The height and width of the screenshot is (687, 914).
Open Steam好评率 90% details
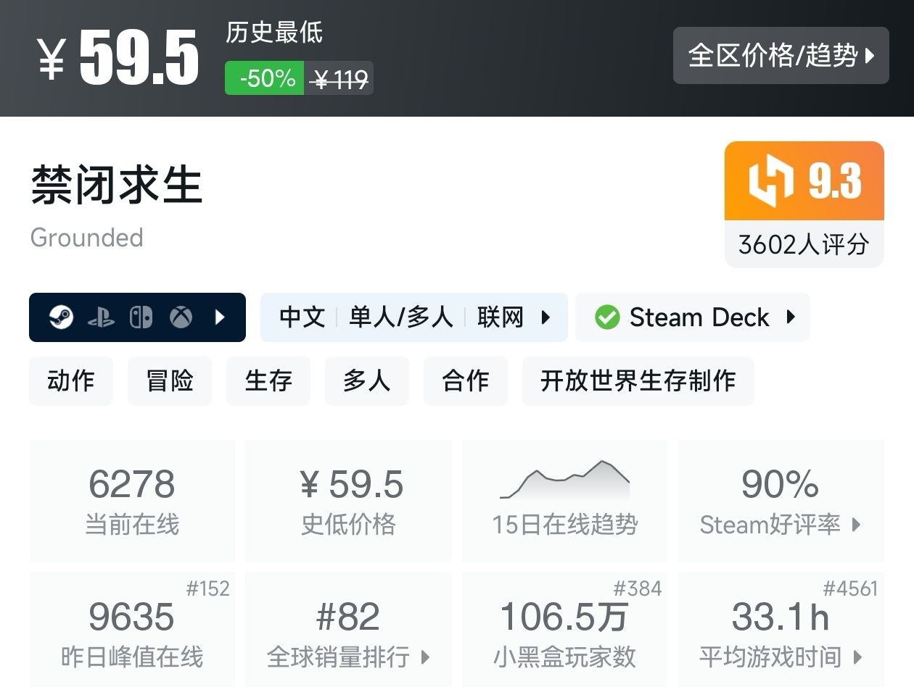point(781,501)
